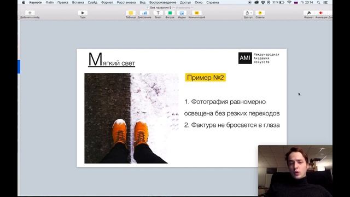Select the yellow Пример №2 label
This screenshot has height=197, width=350.
[206, 78]
